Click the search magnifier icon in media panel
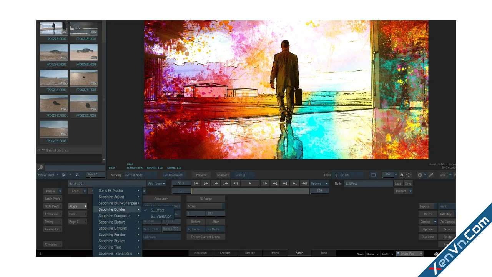 pos(40,168)
